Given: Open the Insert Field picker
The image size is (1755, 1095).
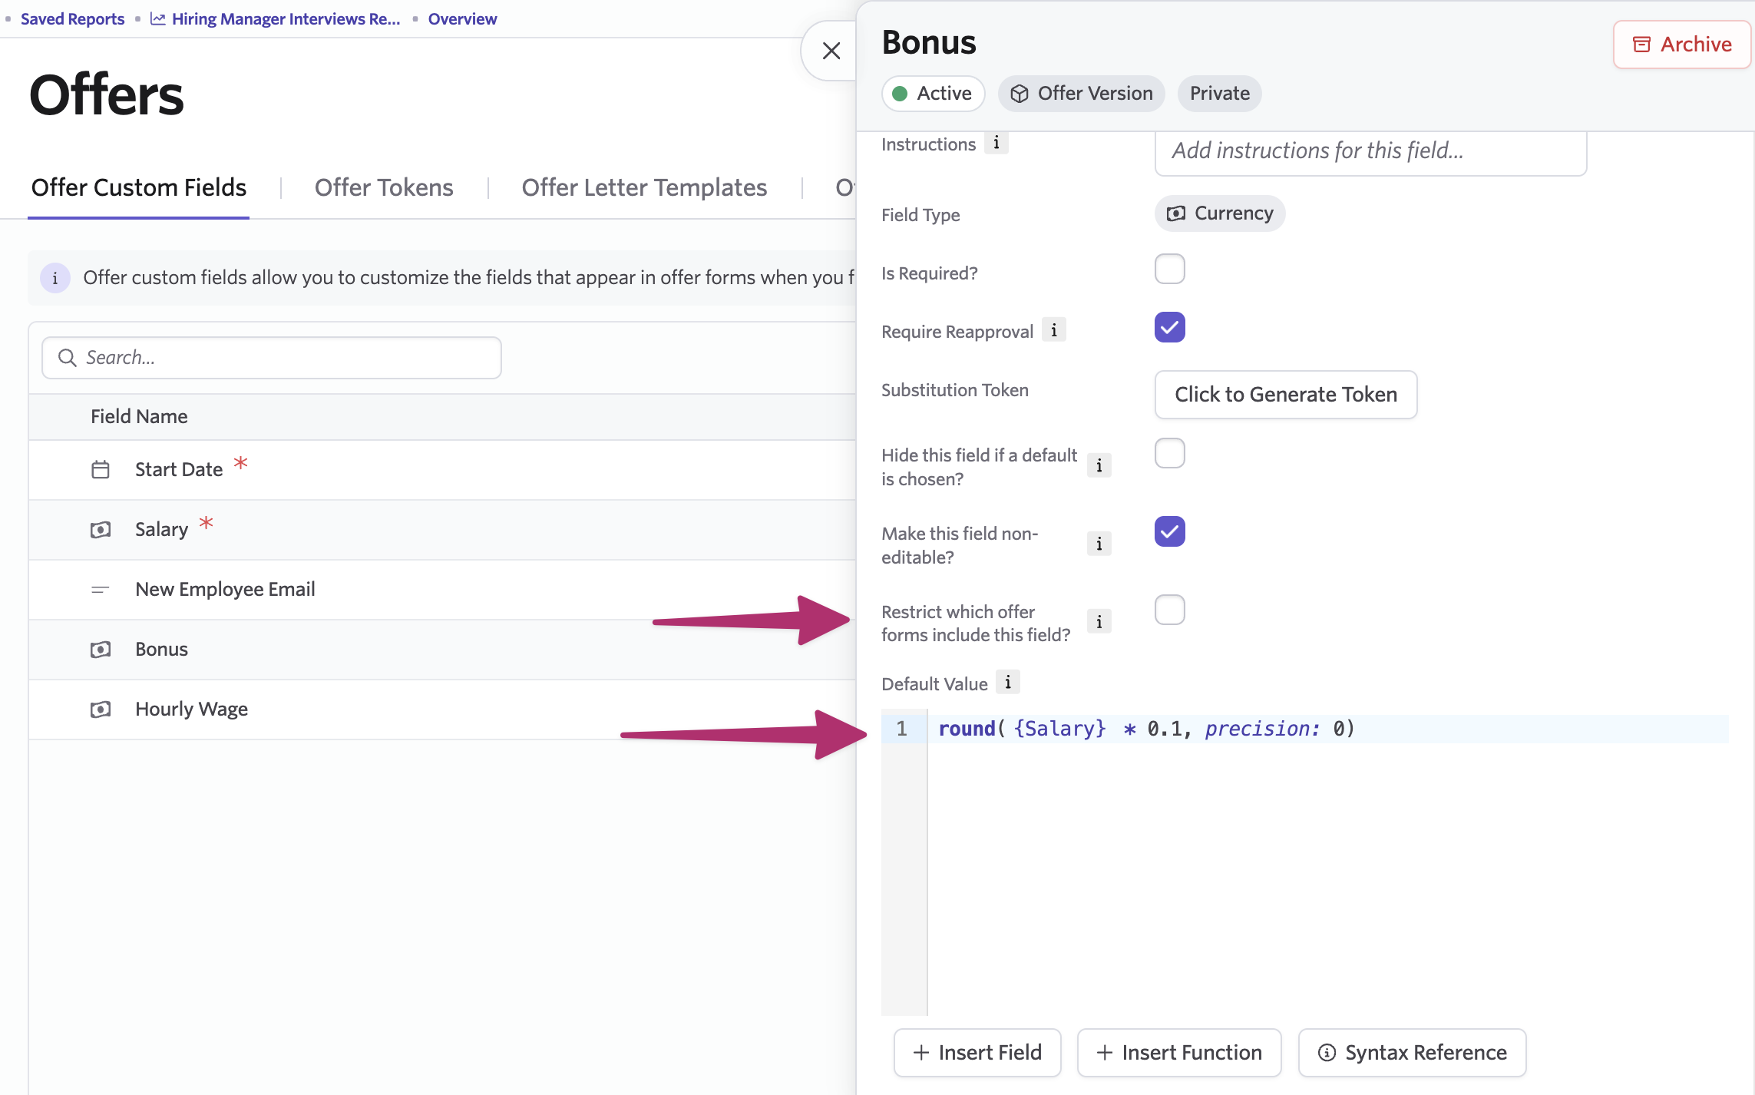Looking at the screenshot, I should tap(977, 1052).
